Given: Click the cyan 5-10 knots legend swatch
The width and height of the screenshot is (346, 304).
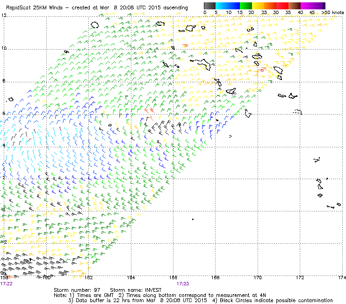Looking at the screenshot, I should pos(221,6).
